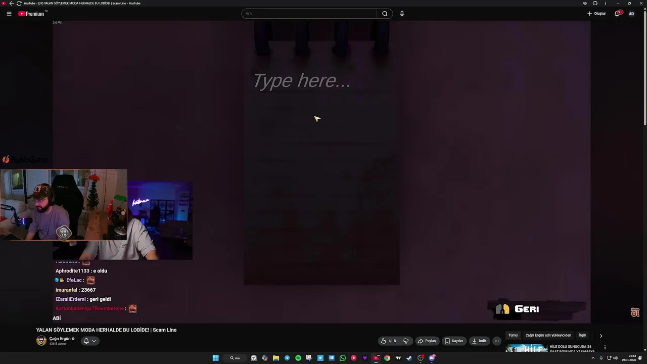Click the search magnifier button

[385, 14]
